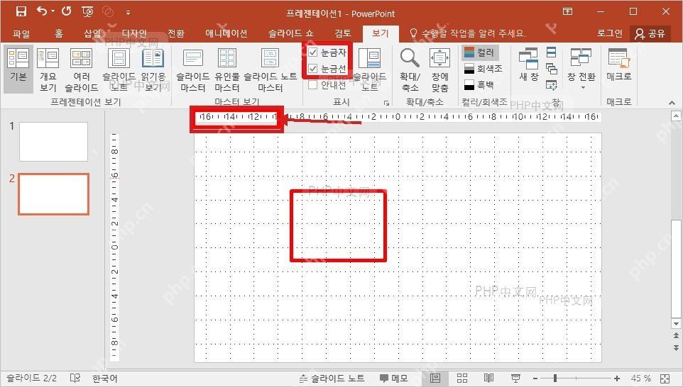683x387 pixels.
Task: Click the 45 % zoom level
Action: (641, 378)
